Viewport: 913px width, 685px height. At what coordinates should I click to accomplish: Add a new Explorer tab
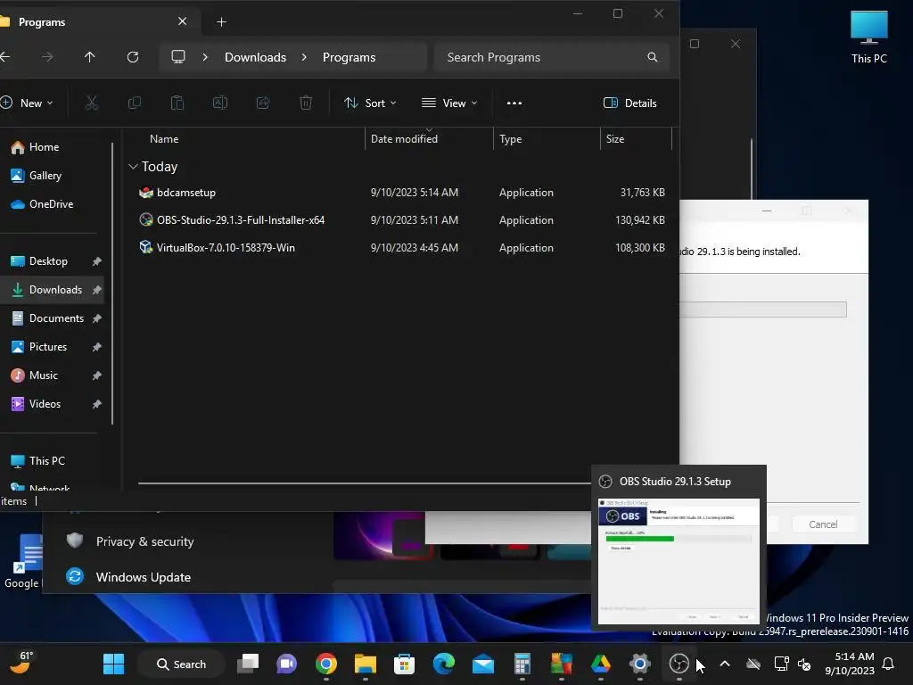coord(221,22)
